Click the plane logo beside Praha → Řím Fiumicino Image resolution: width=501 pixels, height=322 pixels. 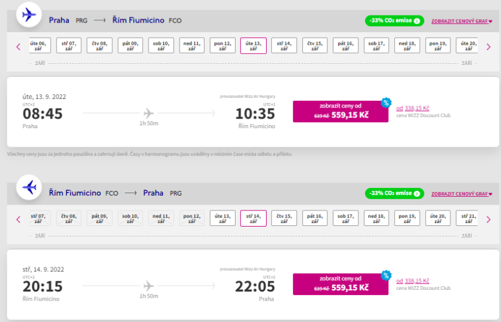(28, 14)
